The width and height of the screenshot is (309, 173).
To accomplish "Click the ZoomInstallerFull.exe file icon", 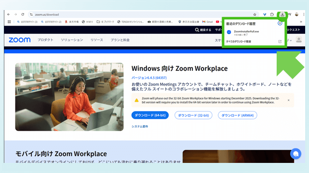I will pos(229,32).
